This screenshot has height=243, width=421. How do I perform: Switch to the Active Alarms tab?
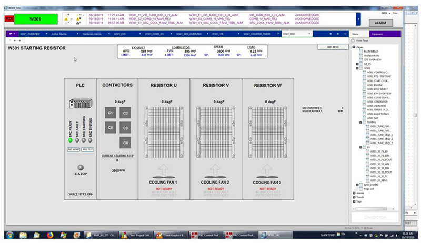tap(59, 34)
